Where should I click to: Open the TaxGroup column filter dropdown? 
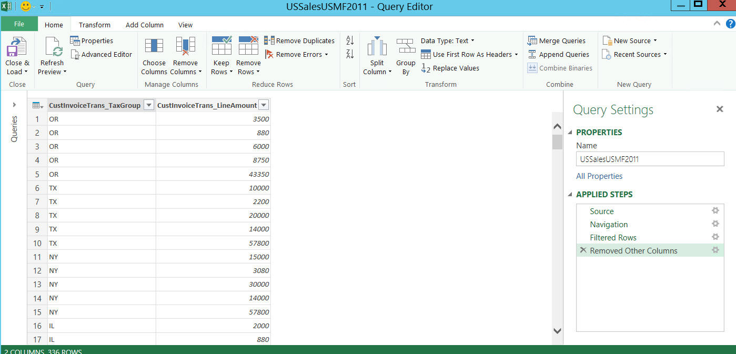point(149,105)
